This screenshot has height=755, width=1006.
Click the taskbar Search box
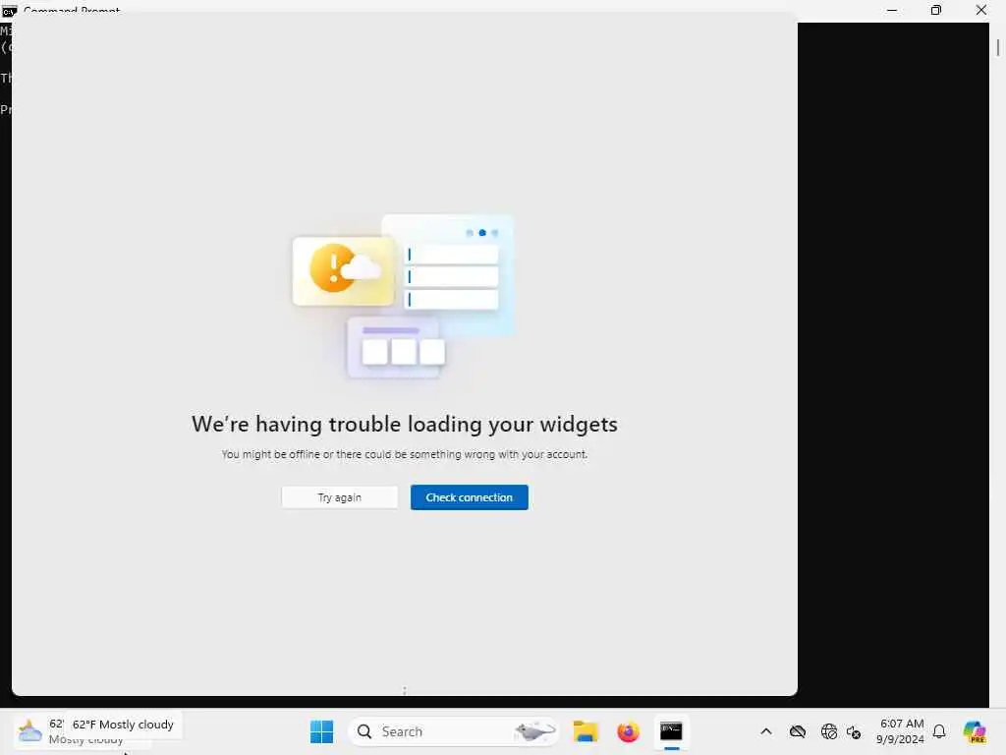point(453,731)
